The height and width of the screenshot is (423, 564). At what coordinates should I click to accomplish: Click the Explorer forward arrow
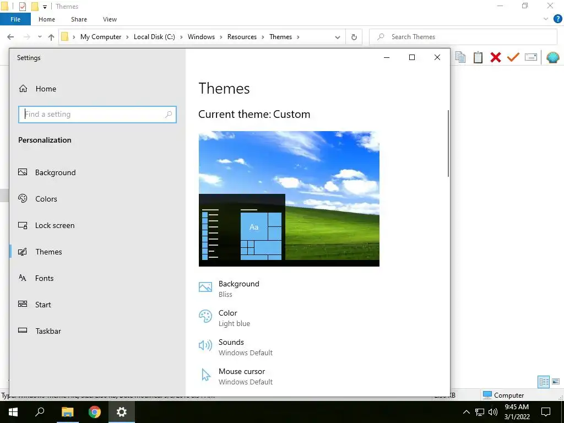[x=26, y=37]
